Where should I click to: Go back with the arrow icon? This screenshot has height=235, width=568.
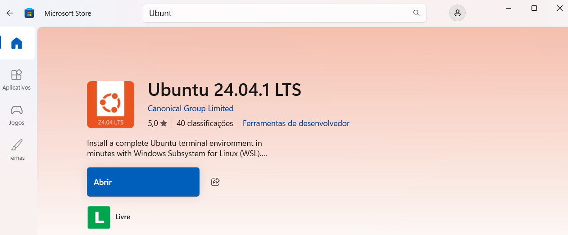coord(10,13)
